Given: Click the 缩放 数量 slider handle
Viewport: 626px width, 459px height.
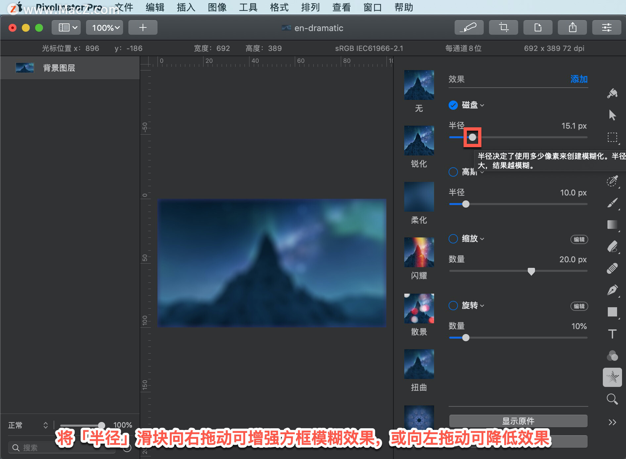Looking at the screenshot, I should (x=531, y=271).
